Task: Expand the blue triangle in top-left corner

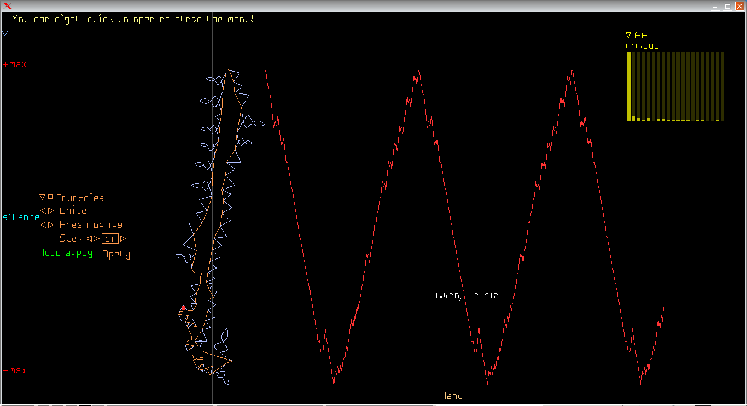Action: pos(5,33)
